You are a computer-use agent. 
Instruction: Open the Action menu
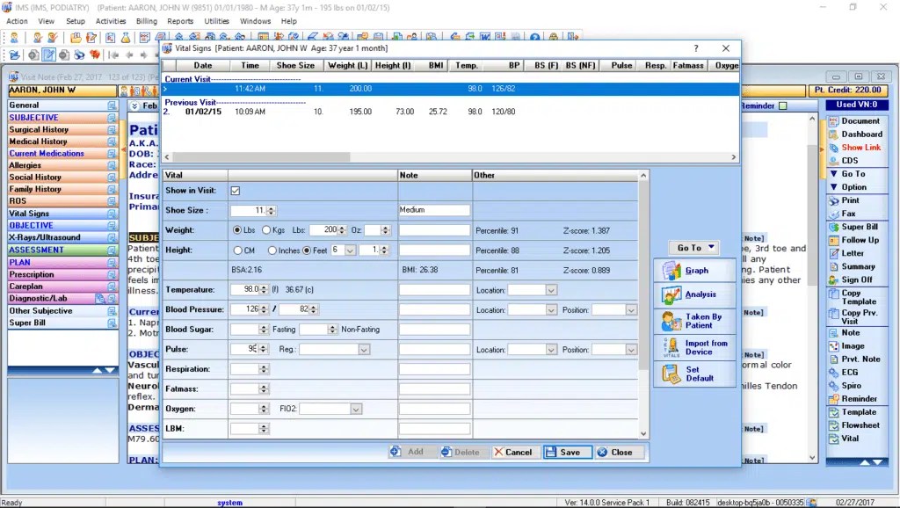click(18, 21)
